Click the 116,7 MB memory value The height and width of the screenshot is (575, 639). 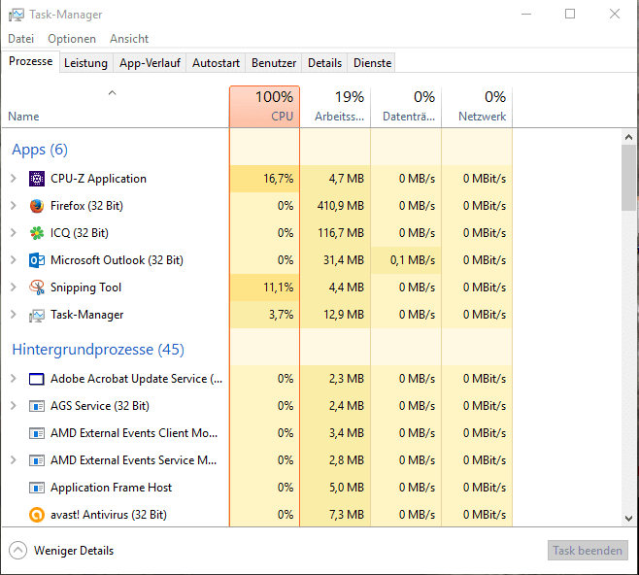[x=340, y=233]
